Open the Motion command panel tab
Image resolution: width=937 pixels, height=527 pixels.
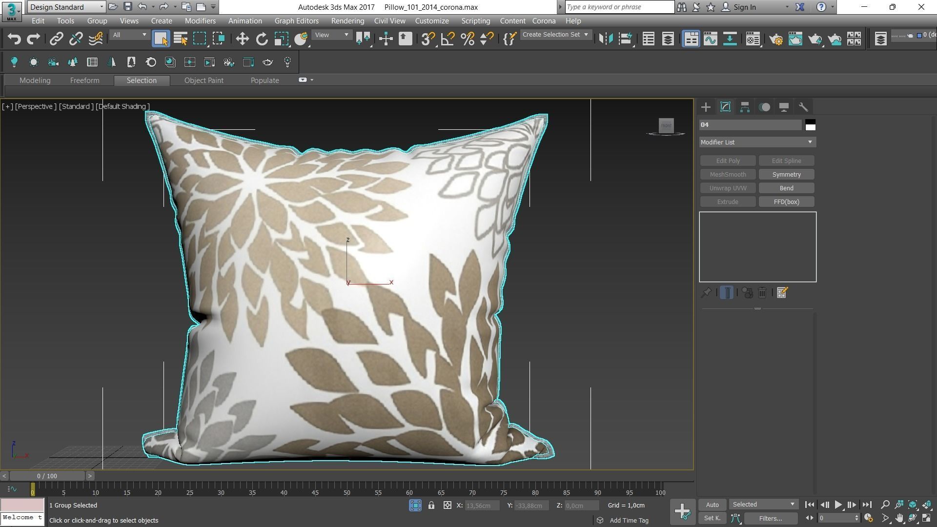(764, 107)
